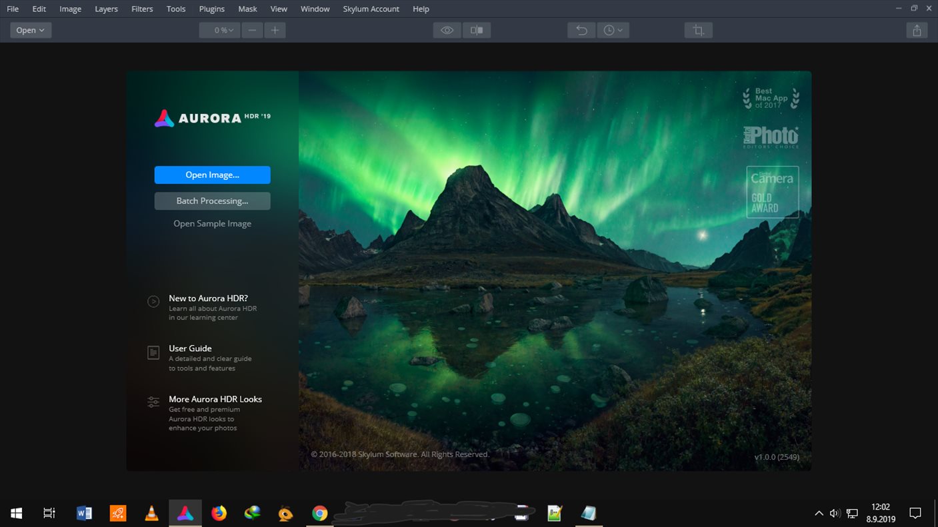Click the undo arrow icon

click(x=581, y=30)
